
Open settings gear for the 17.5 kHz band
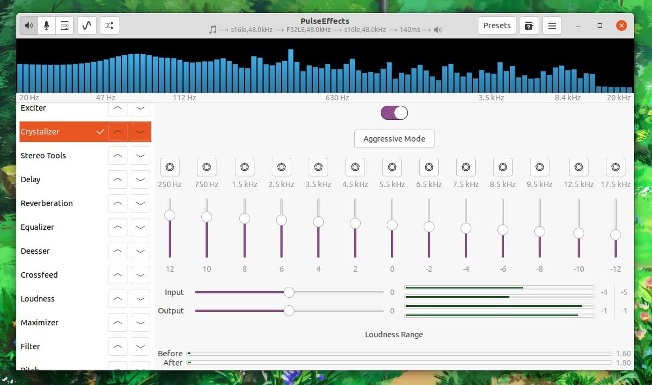pos(615,166)
